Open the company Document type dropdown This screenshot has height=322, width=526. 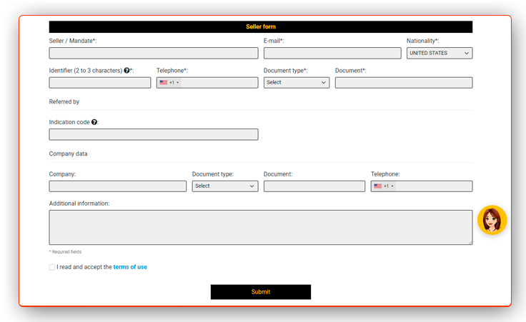[x=225, y=186]
